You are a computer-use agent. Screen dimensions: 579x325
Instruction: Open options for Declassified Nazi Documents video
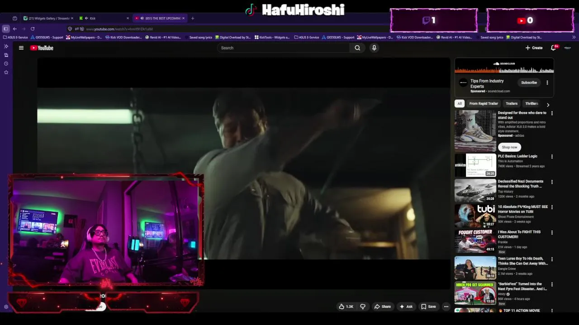tap(552, 182)
